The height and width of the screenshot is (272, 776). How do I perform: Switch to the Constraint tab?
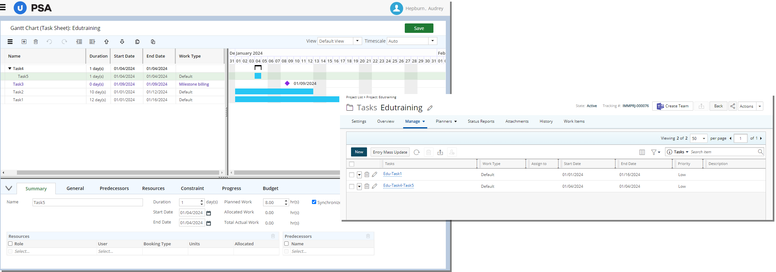pyautogui.click(x=192, y=188)
